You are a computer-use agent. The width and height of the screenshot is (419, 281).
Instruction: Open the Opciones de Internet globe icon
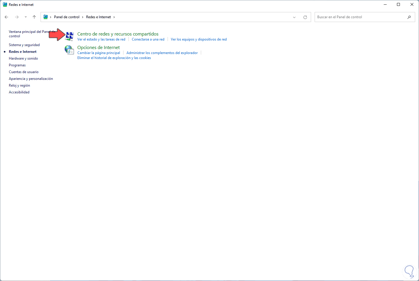click(x=69, y=50)
